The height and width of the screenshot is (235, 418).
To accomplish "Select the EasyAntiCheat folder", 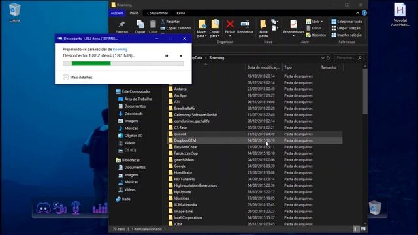I will 185,147.
